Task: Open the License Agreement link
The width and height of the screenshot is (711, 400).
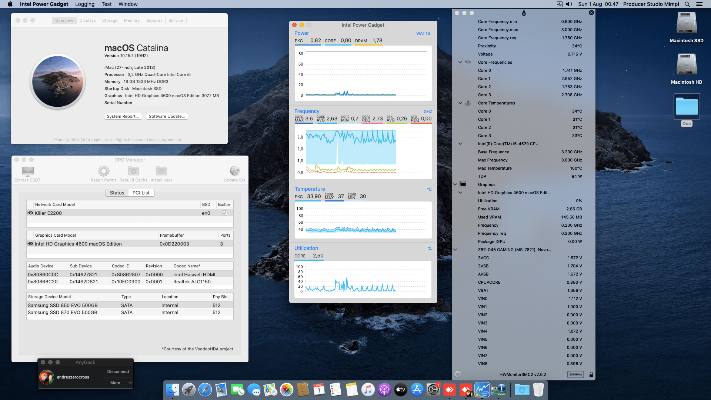Action: click(x=164, y=140)
